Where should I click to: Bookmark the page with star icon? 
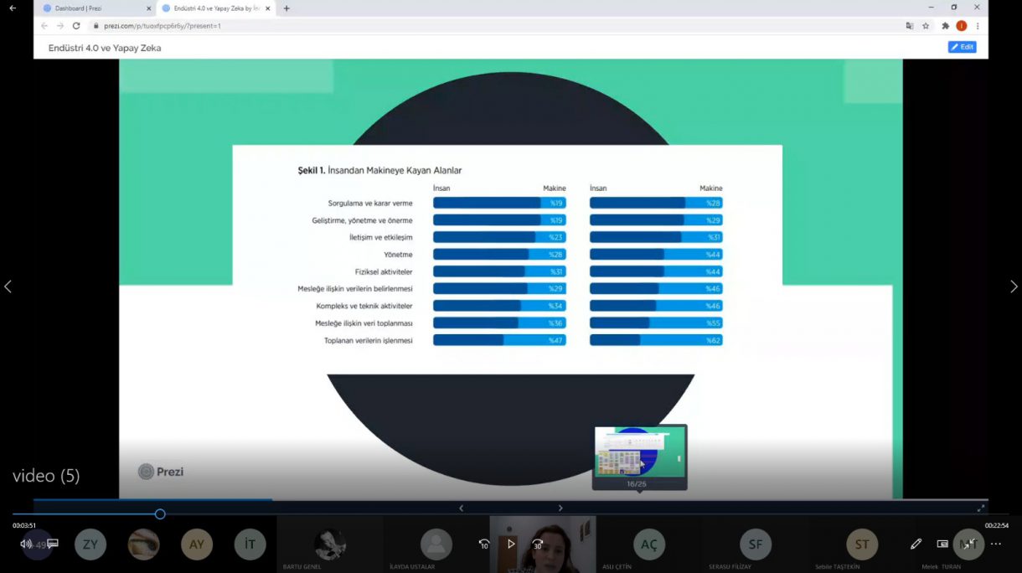[x=926, y=26]
